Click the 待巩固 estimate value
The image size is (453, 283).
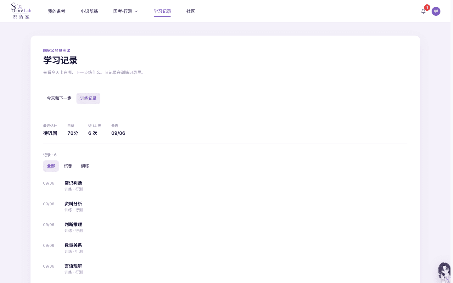pos(50,133)
